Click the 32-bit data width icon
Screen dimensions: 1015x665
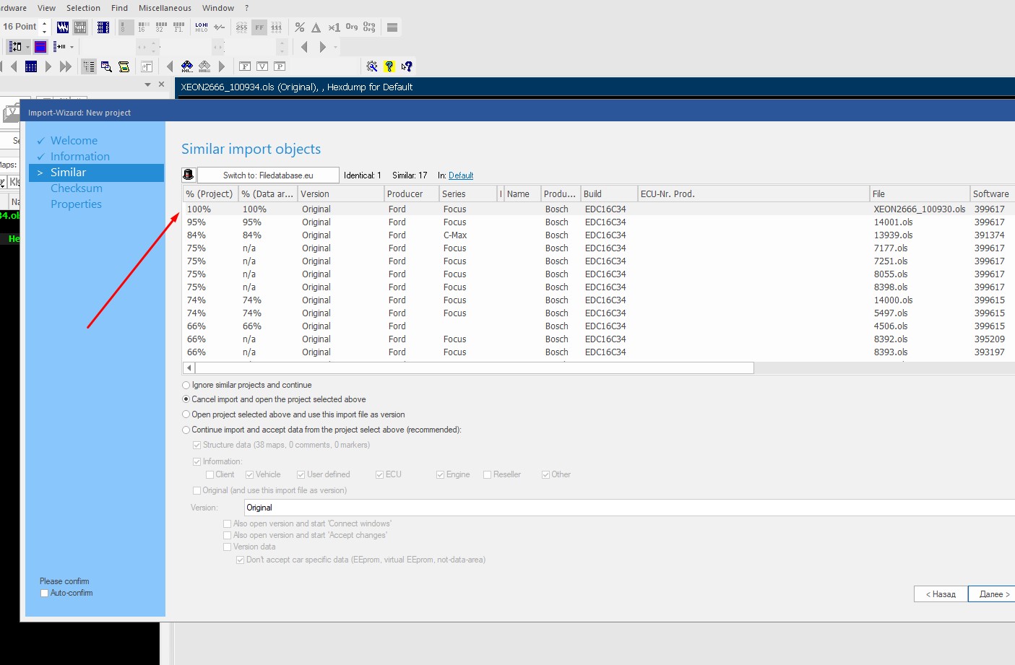161,27
